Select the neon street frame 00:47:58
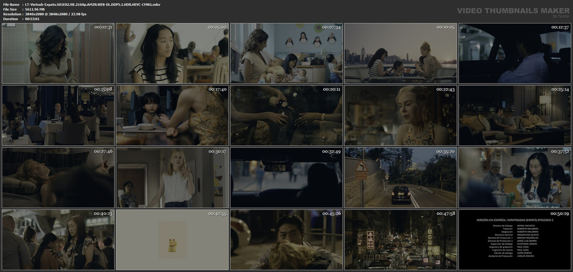 click(x=401, y=240)
